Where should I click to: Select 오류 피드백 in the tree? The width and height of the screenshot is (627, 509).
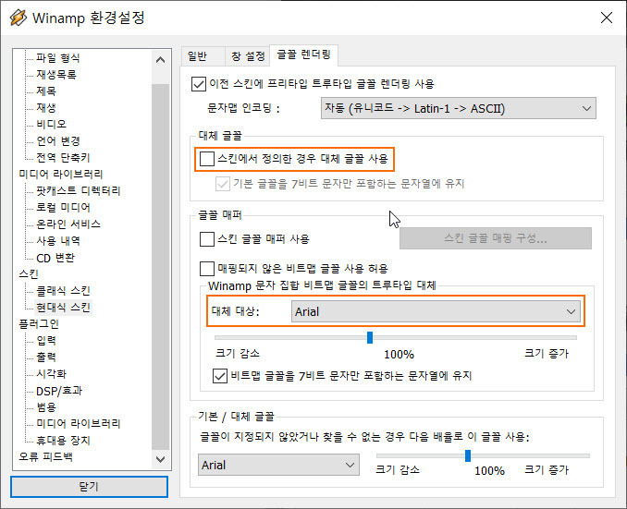pos(45,457)
